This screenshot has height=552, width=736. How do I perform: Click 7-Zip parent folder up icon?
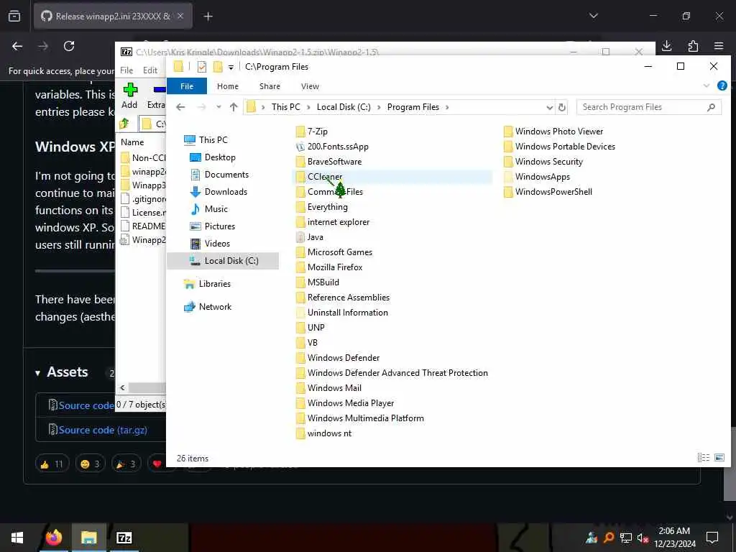[124, 124]
